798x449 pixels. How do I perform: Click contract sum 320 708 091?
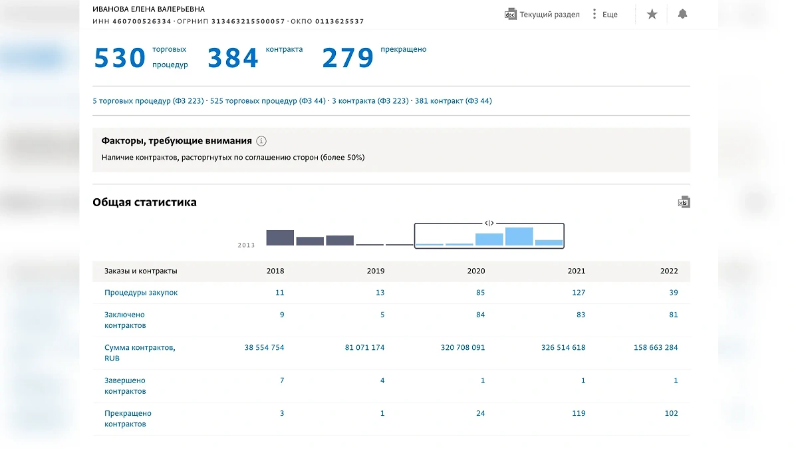click(x=463, y=347)
